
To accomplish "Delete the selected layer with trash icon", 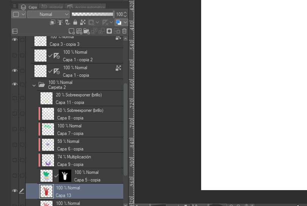I will point(124,31).
